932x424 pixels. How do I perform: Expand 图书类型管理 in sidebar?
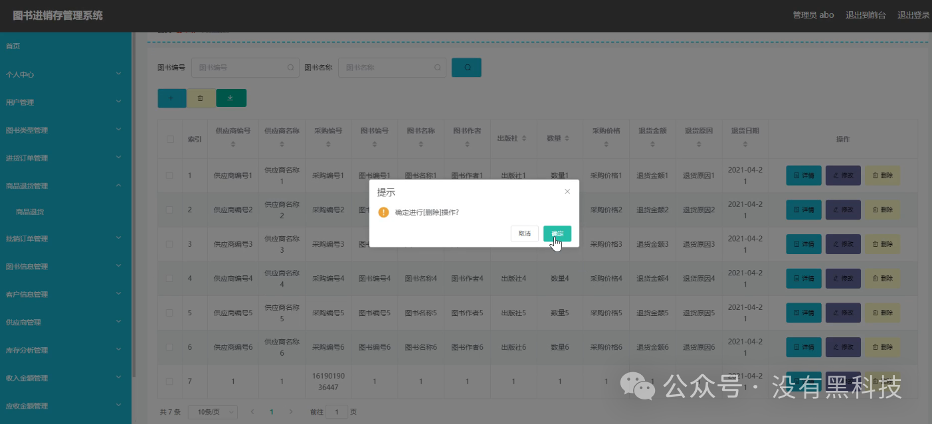(x=66, y=130)
